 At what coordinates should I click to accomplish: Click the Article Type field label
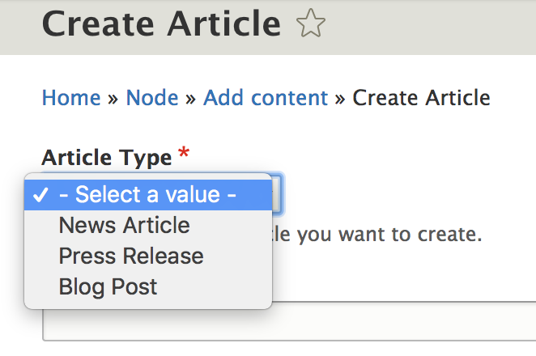pyautogui.click(x=107, y=157)
